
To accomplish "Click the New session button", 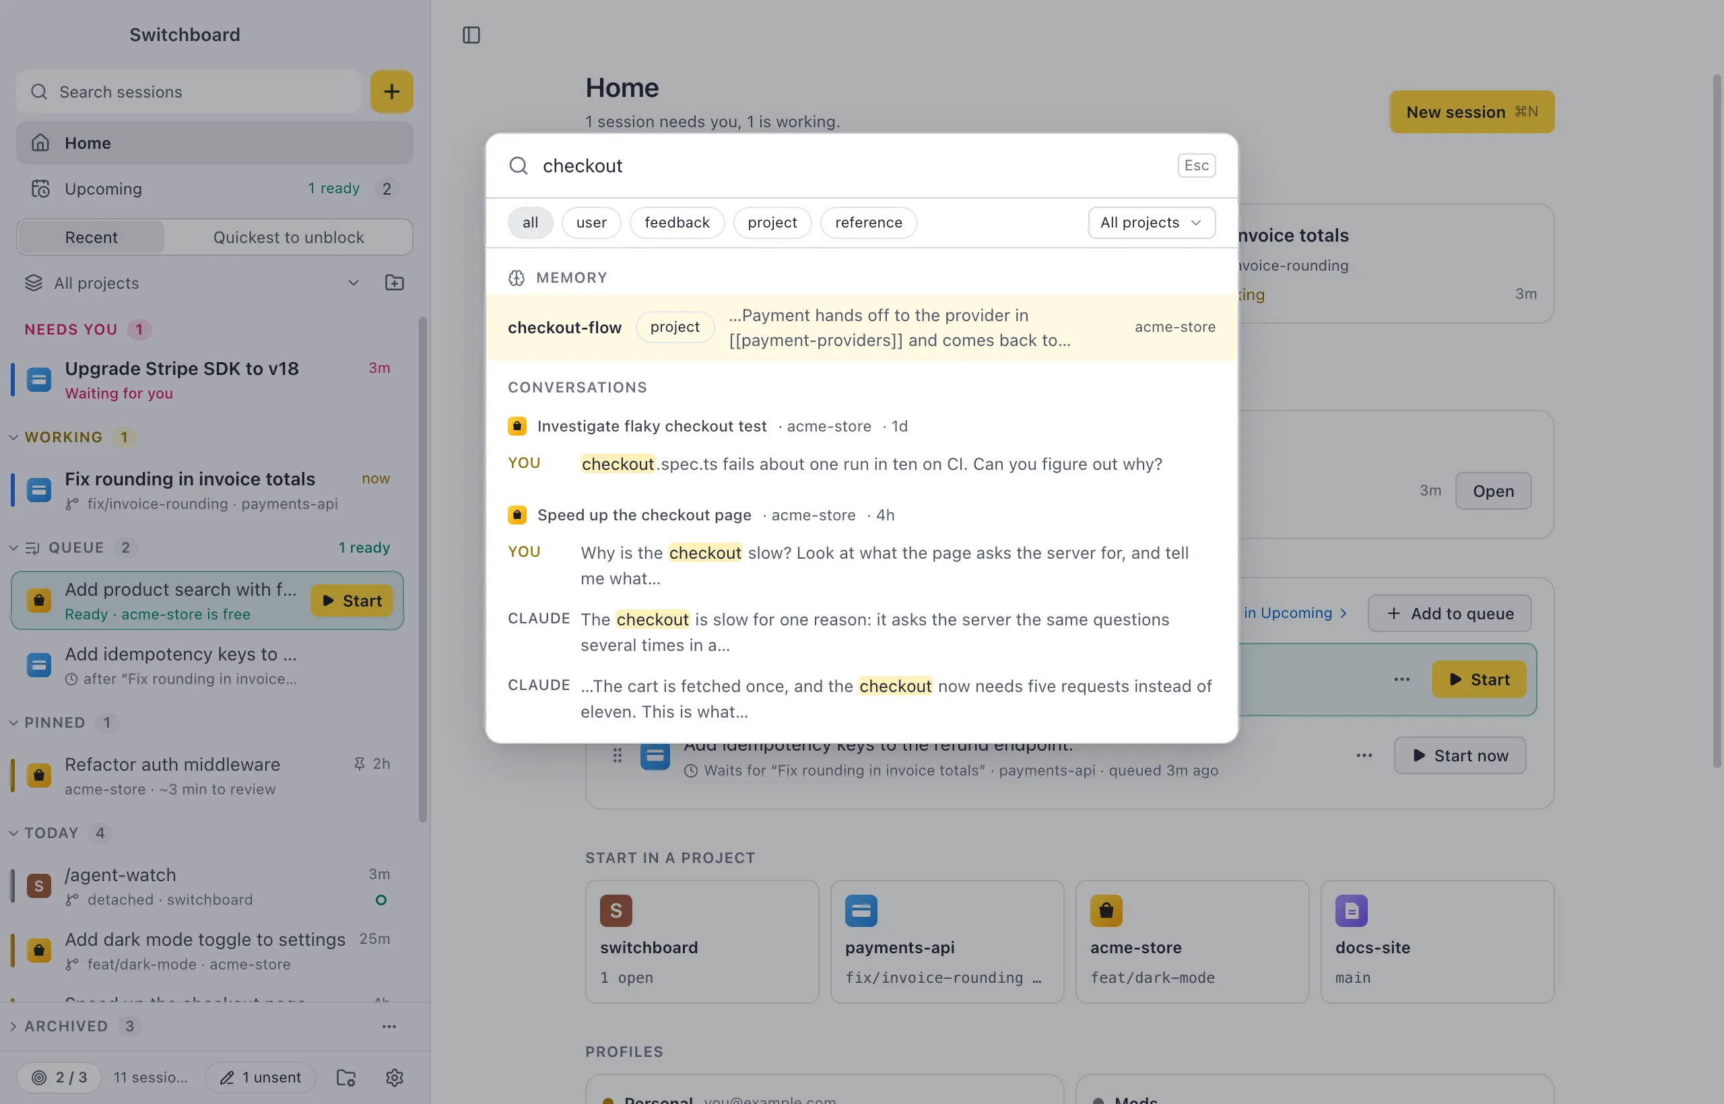I will (1471, 112).
